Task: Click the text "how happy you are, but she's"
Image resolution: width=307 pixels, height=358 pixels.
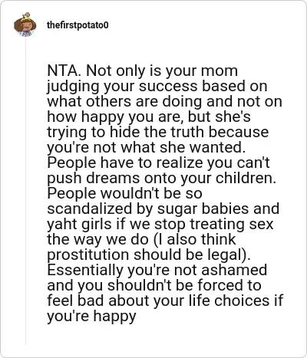Action: [x=149, y=117]
